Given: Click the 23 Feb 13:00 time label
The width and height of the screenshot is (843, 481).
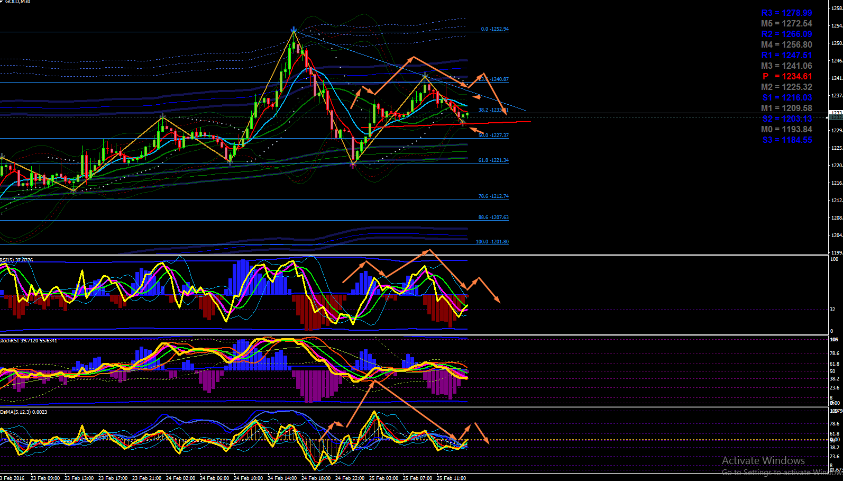Looking at the screenshot, I should pyautogui.click(x=79, y=478).
